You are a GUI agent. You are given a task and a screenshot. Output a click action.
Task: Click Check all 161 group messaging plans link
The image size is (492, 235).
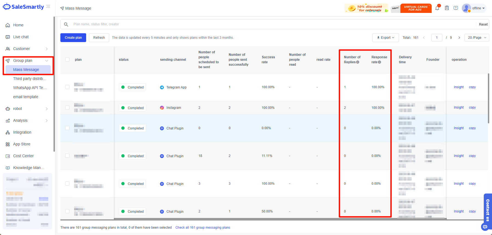click(x=203, y=228)
